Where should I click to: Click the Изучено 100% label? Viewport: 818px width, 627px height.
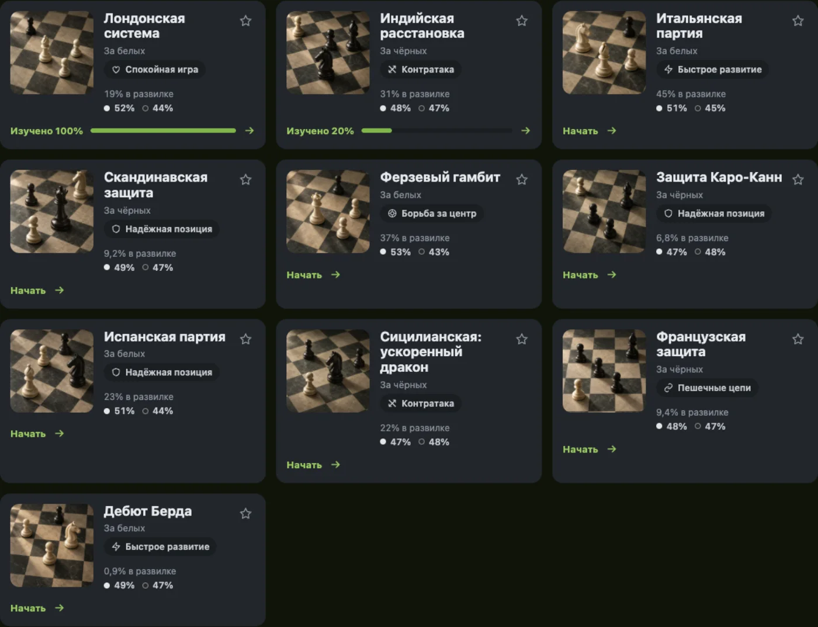[47, 131]
